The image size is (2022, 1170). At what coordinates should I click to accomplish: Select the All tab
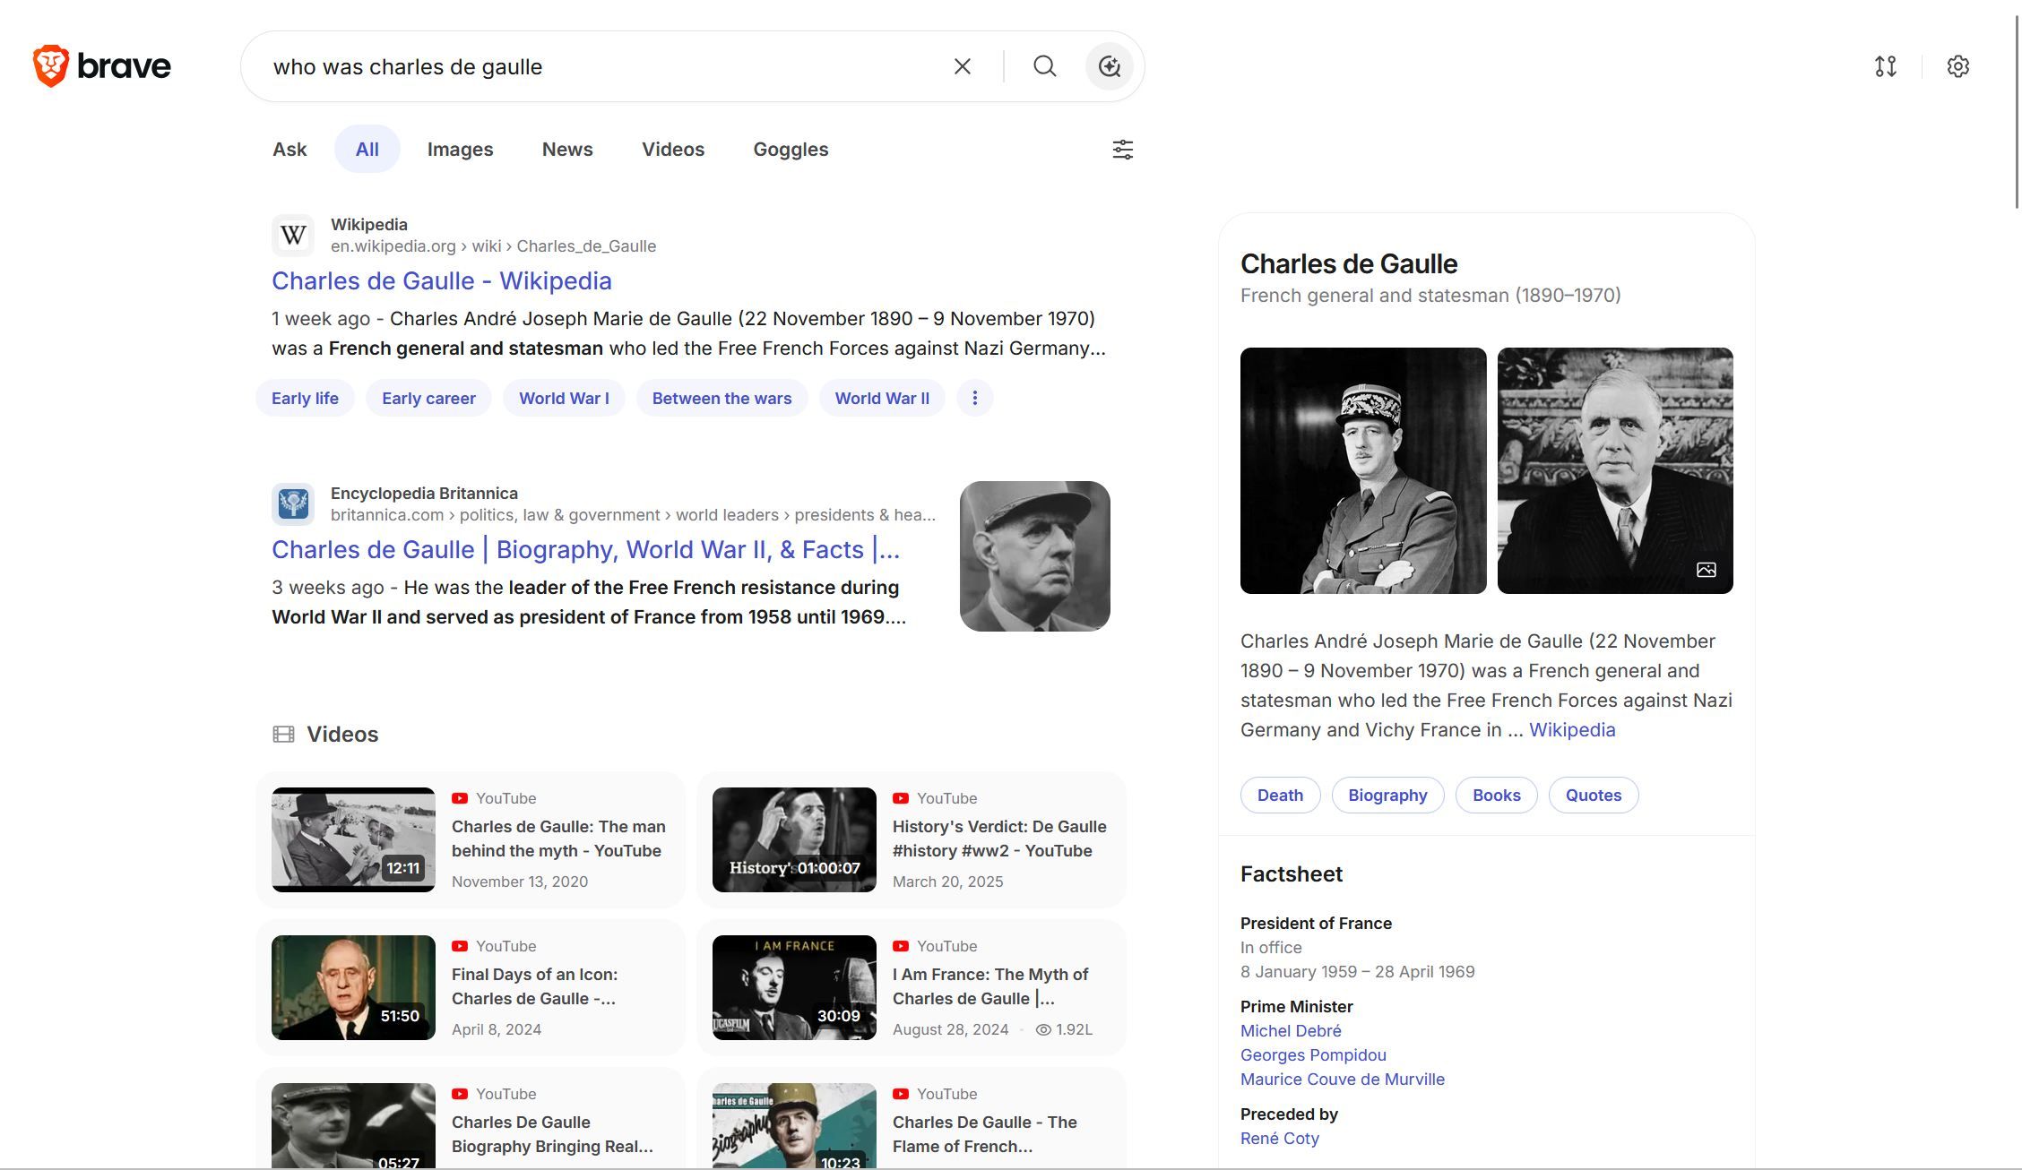pos(367,150)
